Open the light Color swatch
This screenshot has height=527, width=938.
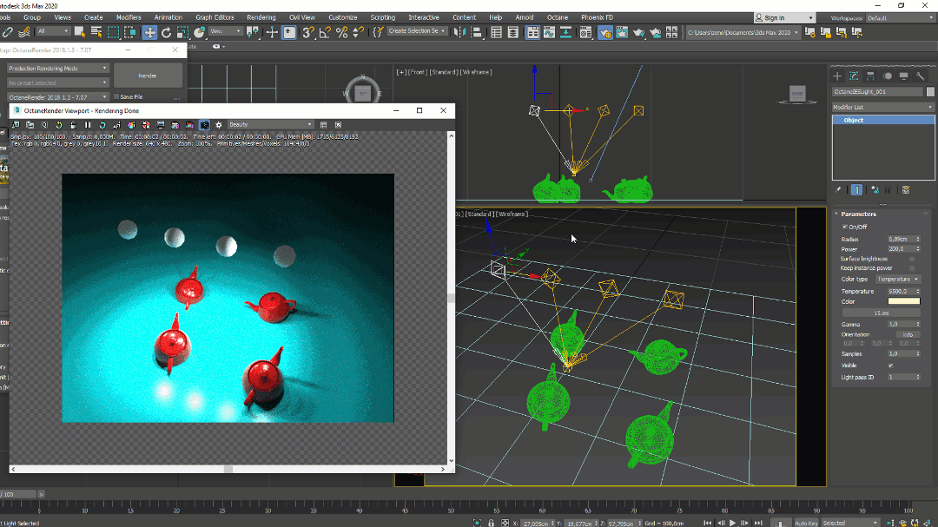click(x=904, y=301)
